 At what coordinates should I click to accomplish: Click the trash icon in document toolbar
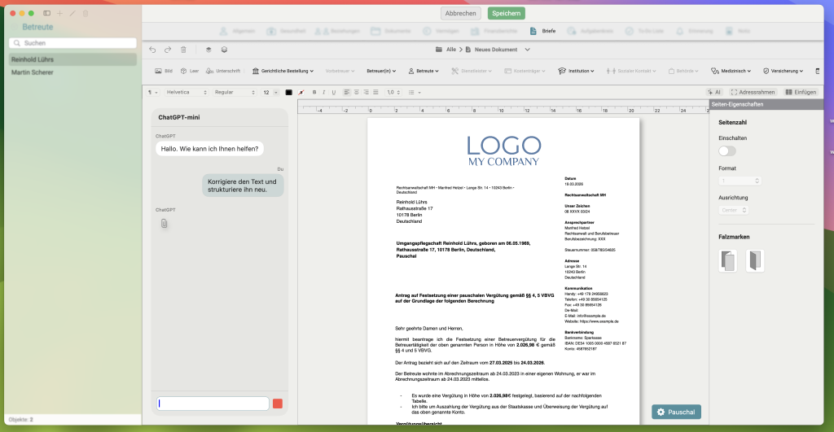(x=183, y=50)
